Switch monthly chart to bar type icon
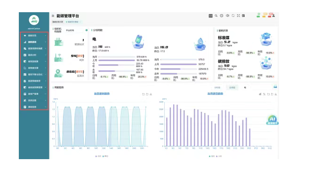Image resolution: width=320 pixels, height=169 pixels. [260, 94]
